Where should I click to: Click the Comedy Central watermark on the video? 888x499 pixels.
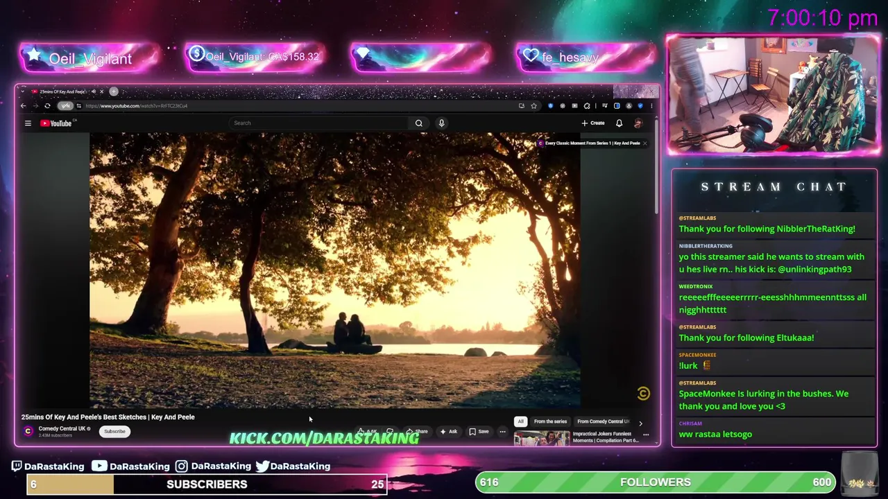coord(643,394)
